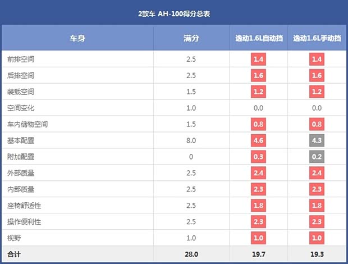Select the 装载空间 row label

coord(21,92)
